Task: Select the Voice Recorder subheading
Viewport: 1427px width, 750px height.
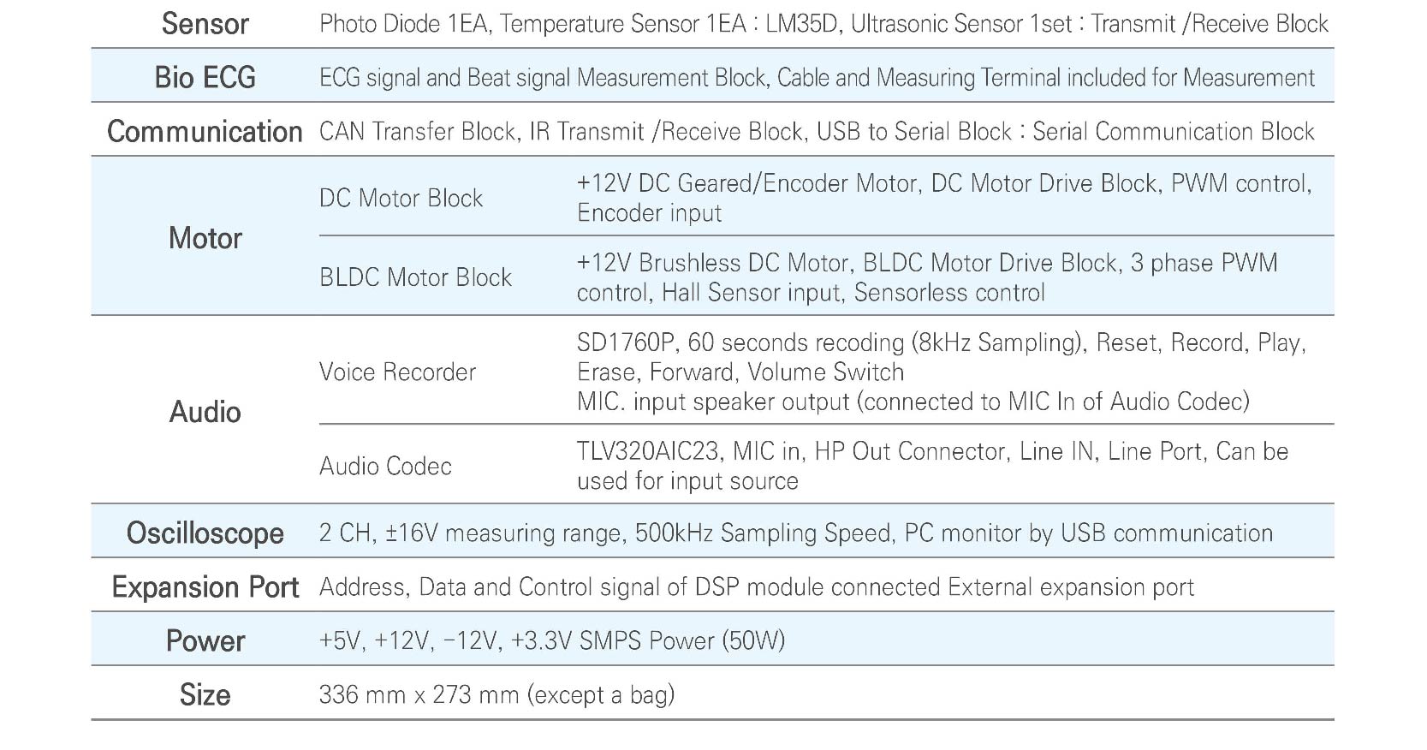Action: tap(397, 372)
